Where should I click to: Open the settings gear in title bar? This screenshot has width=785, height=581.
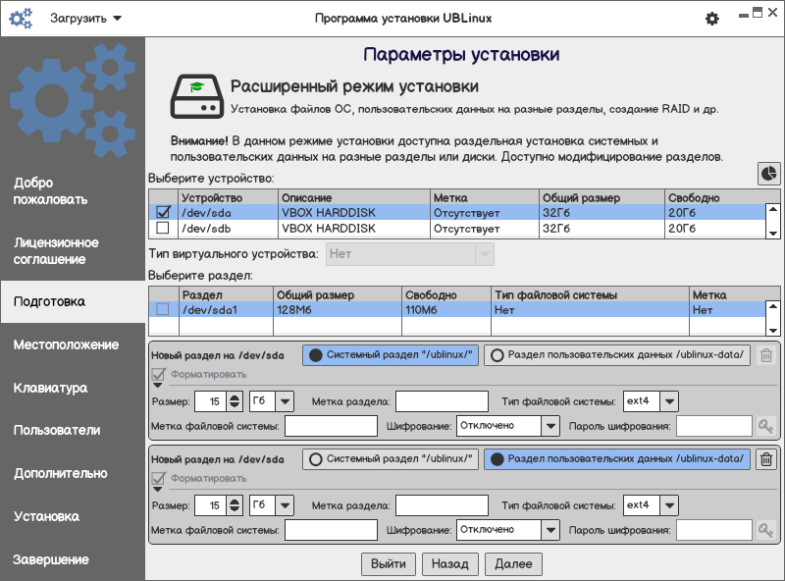[x=712, y=19]
